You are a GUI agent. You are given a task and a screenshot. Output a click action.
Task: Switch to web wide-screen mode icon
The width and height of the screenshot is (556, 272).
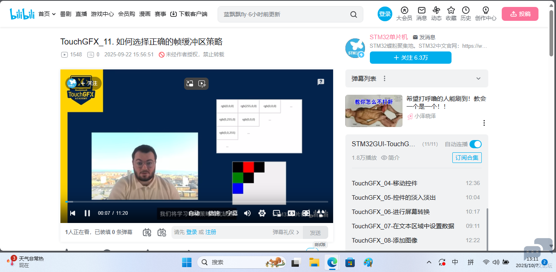pyautogui.click(x=291, y=213)
